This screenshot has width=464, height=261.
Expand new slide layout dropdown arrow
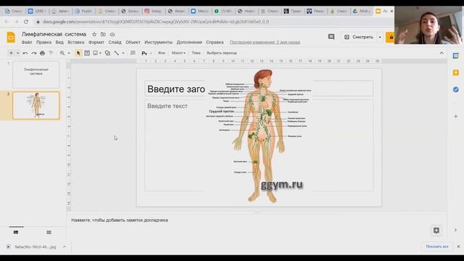17,53
